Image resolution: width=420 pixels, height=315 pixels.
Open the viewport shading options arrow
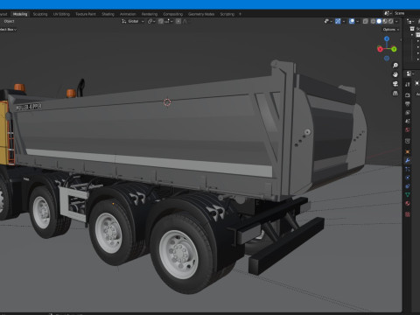coord(396,21)
